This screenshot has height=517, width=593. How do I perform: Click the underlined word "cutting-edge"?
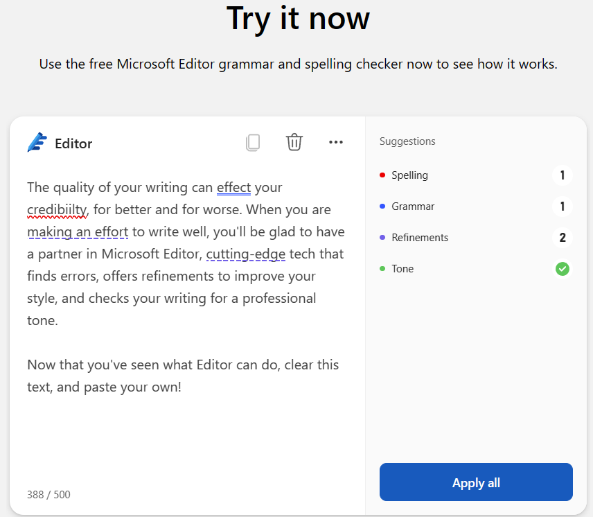(246, 254)
